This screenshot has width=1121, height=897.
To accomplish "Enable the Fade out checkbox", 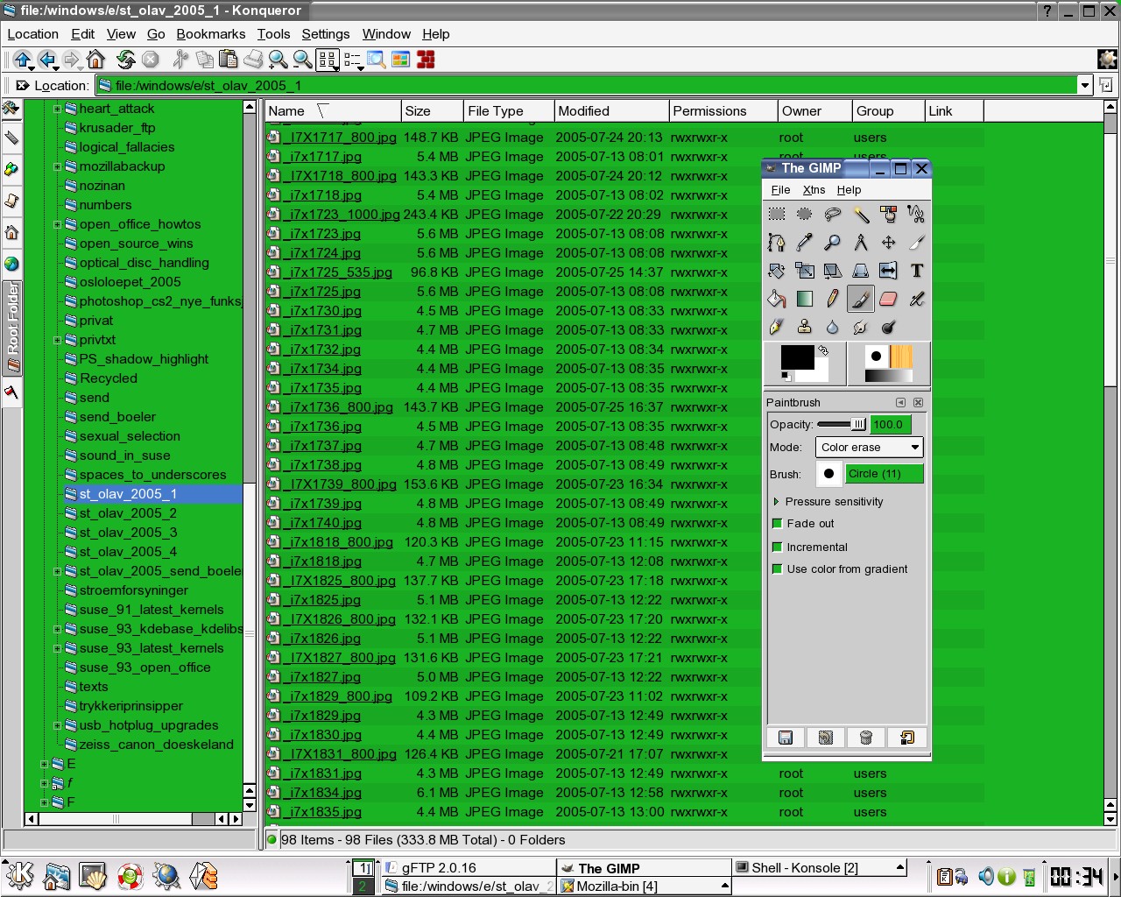I will (x=777, y=524).
